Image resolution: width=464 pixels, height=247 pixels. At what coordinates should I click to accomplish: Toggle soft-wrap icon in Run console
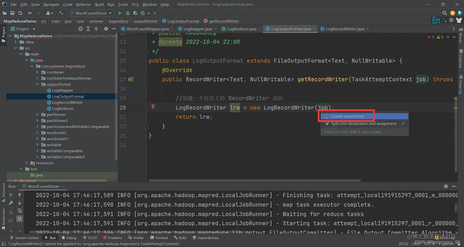[x=20, y=211]
